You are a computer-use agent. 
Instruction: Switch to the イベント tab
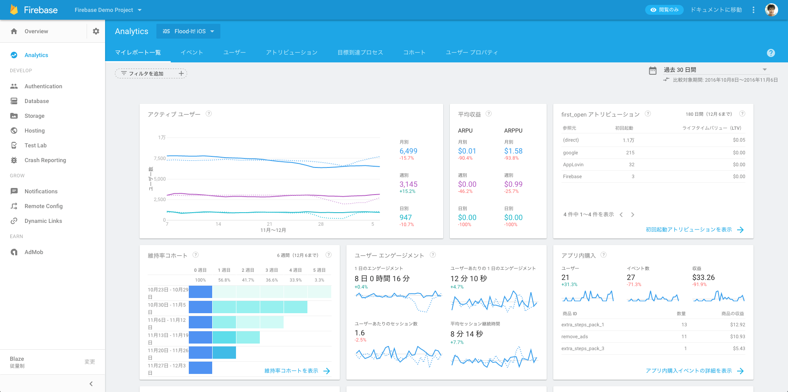click(x=192, y=53)
